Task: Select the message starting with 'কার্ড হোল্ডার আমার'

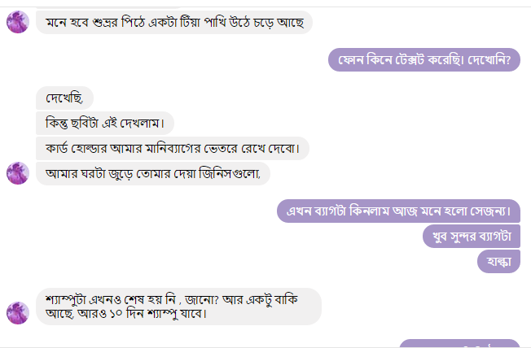Action: pos(173,148)
